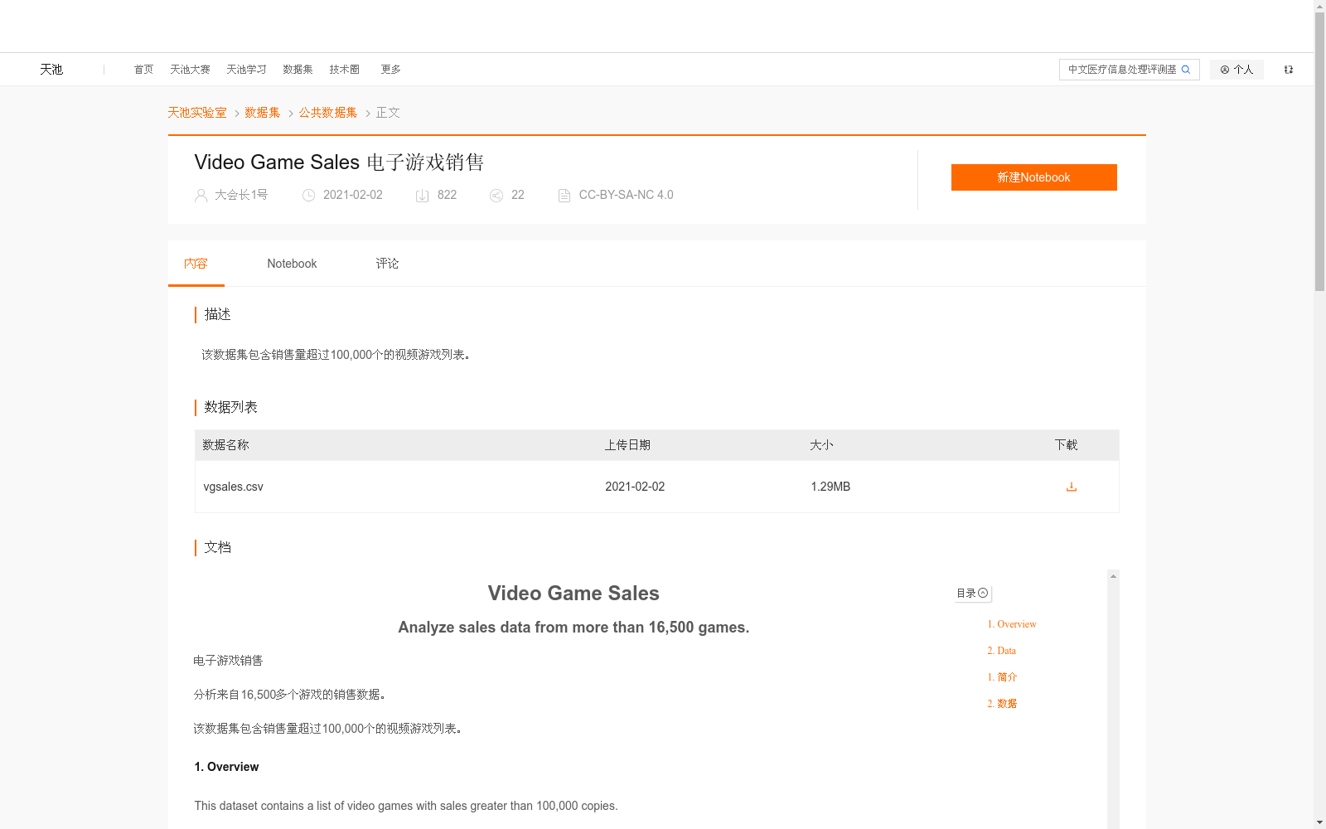Open the 首页 menu item
This screenshot has height=829, width=1326.
pos(143,70)
